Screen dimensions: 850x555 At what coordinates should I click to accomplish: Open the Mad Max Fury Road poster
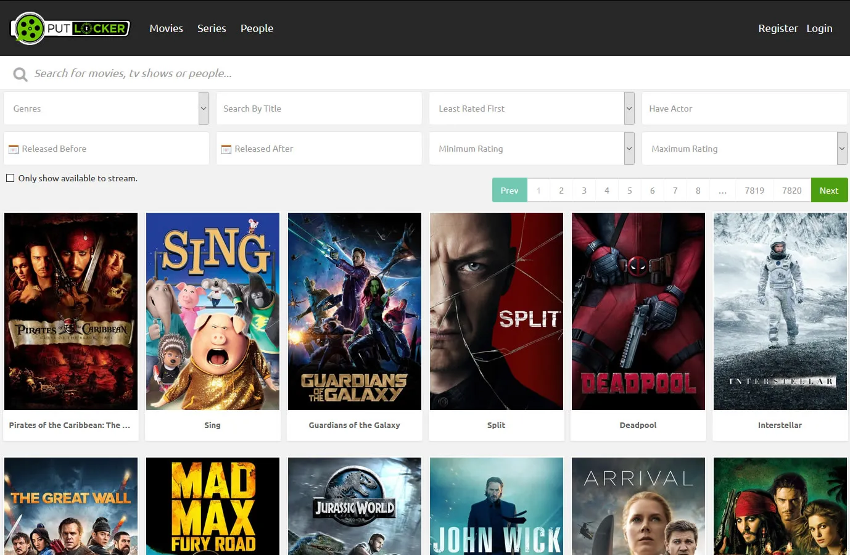tap(213, 506)
